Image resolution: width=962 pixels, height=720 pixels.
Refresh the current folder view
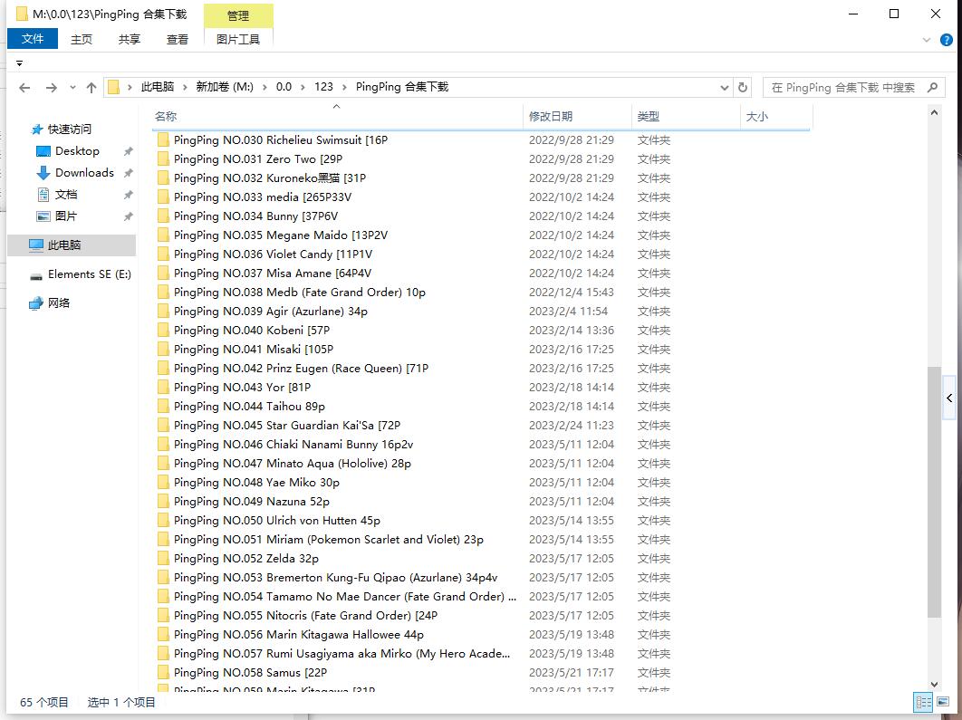pyautogui.click(x=743, y=87)
